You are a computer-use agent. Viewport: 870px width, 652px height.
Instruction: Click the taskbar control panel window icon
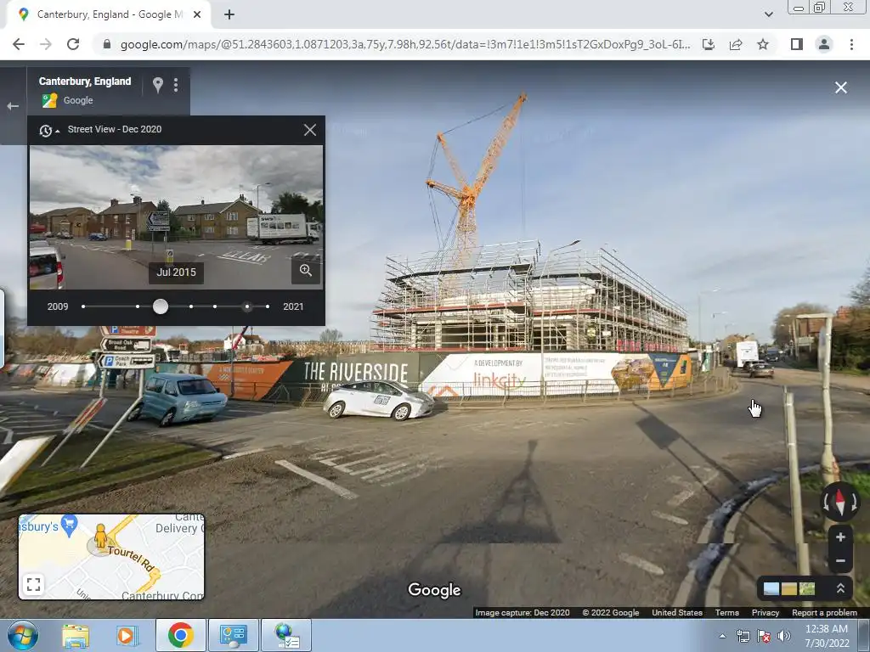(x=233, y=635)
